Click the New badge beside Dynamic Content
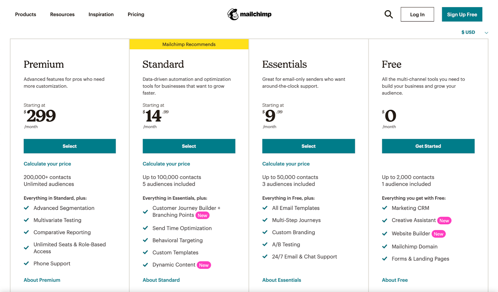 (204, 265)
